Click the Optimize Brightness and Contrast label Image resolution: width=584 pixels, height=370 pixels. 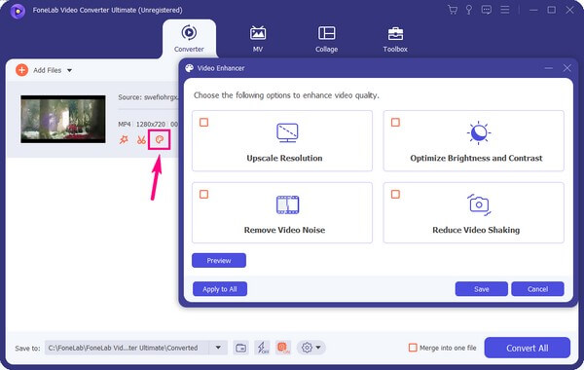point(476,158)
